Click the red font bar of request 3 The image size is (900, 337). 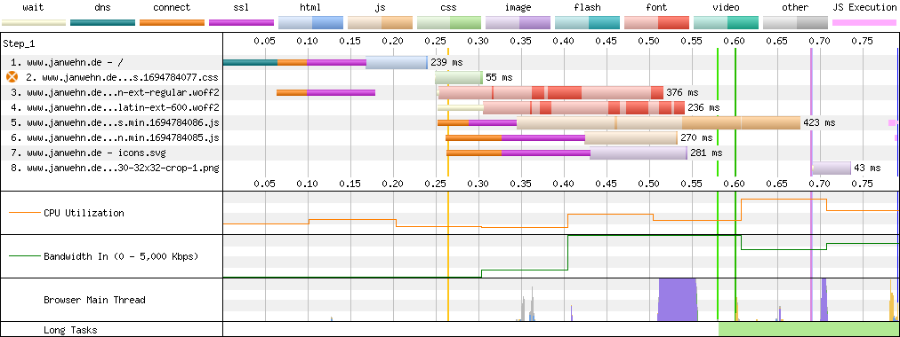[x=551, y=93]
